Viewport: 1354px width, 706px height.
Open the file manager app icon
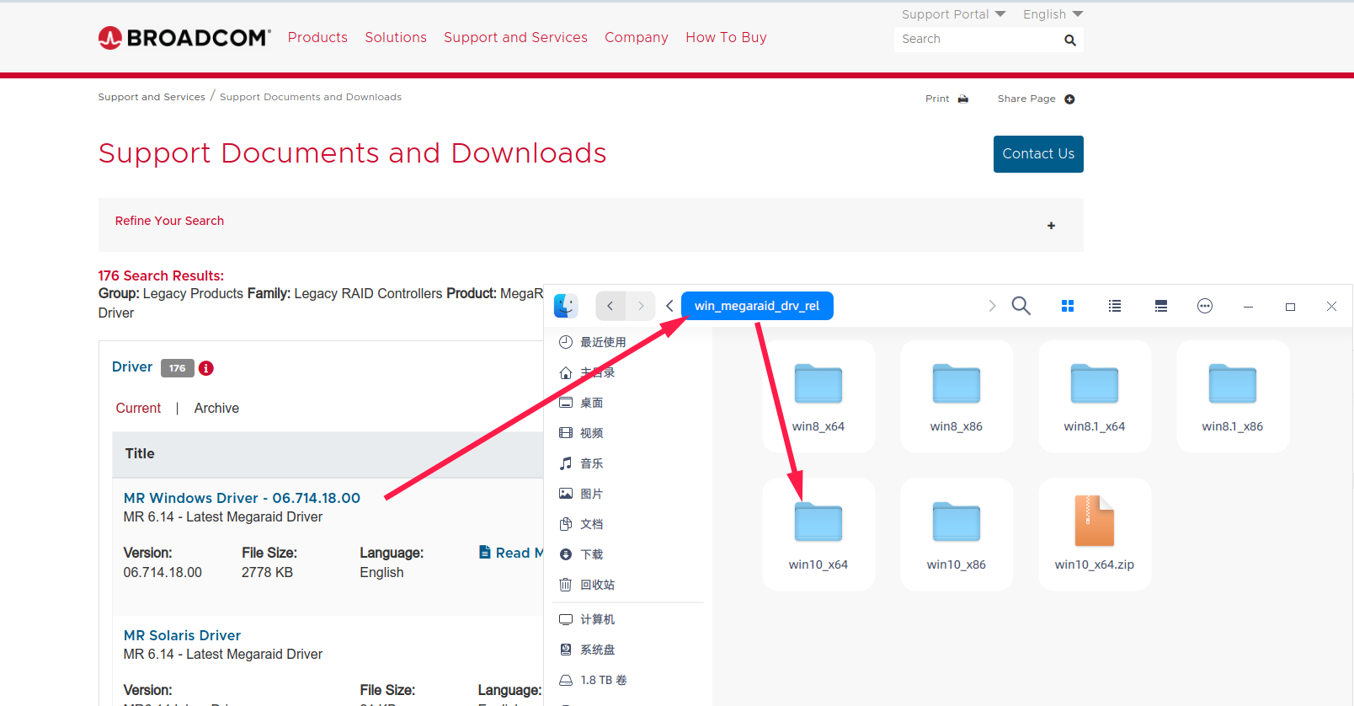(566, 306)
